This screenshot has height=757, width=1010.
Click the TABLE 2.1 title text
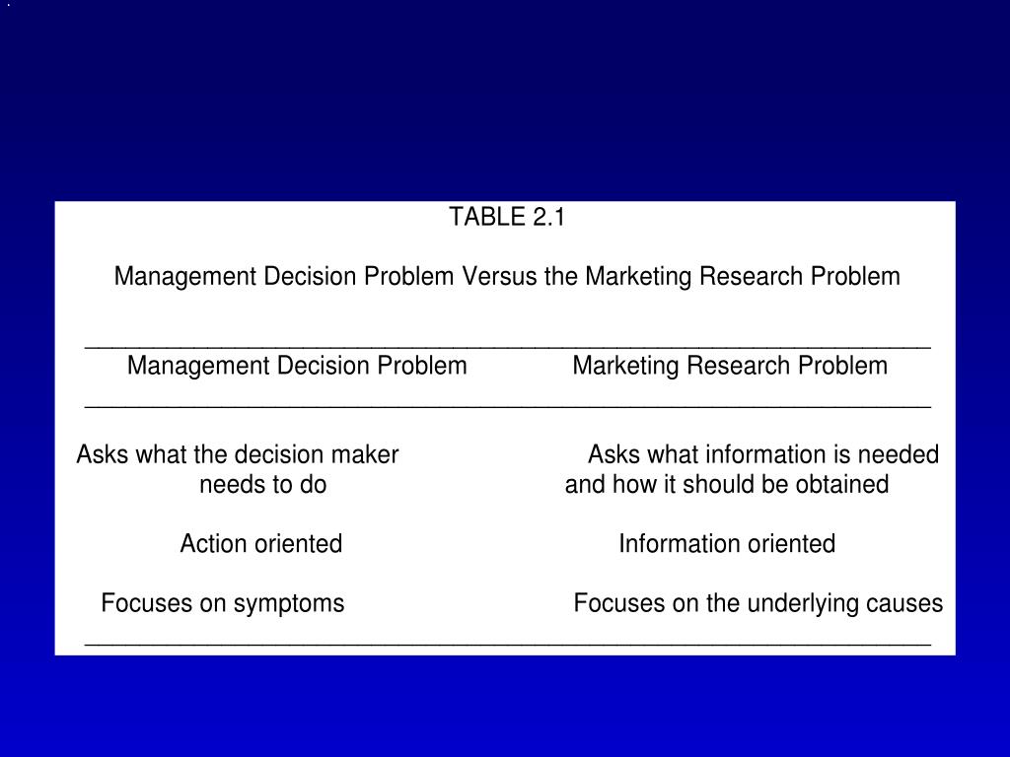point(507,217)
